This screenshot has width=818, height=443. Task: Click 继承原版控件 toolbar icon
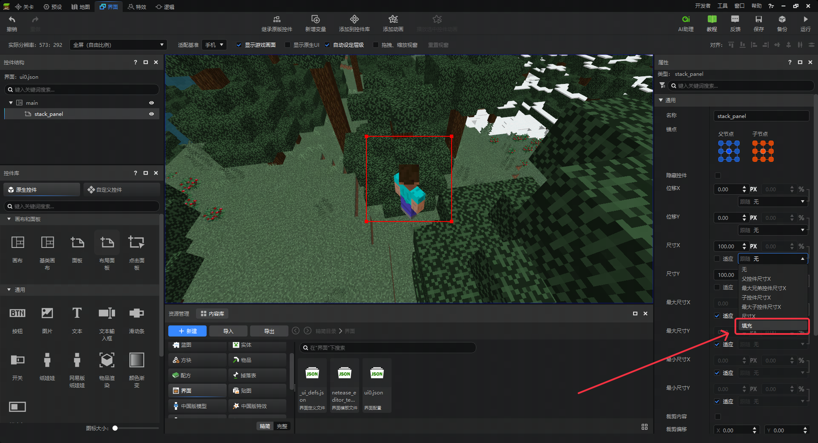click(x=277, y=20)
